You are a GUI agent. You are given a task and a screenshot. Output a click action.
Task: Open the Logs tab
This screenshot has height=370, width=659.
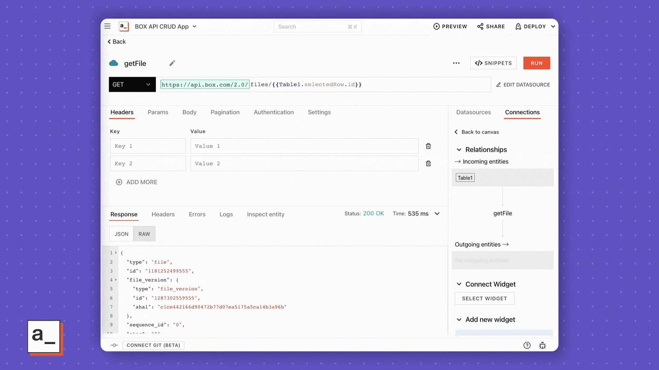click(226, 214)
